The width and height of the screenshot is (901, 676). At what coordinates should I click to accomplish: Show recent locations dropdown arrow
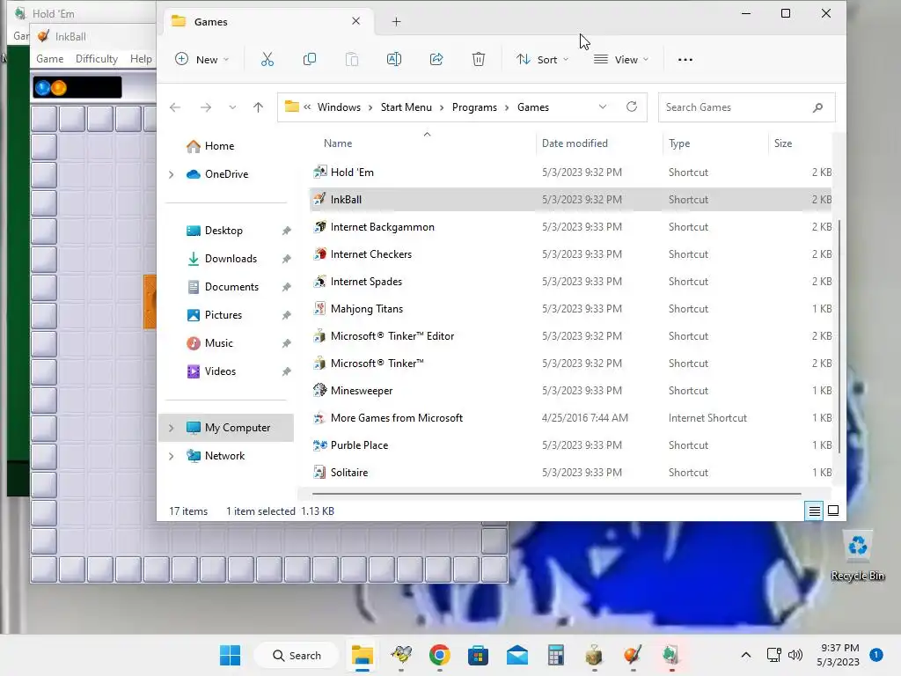click(232, 107)
